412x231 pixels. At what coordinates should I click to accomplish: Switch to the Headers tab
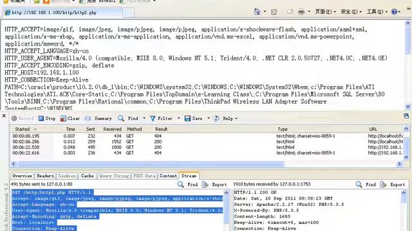pyautogui.click(x=45, y=176)
